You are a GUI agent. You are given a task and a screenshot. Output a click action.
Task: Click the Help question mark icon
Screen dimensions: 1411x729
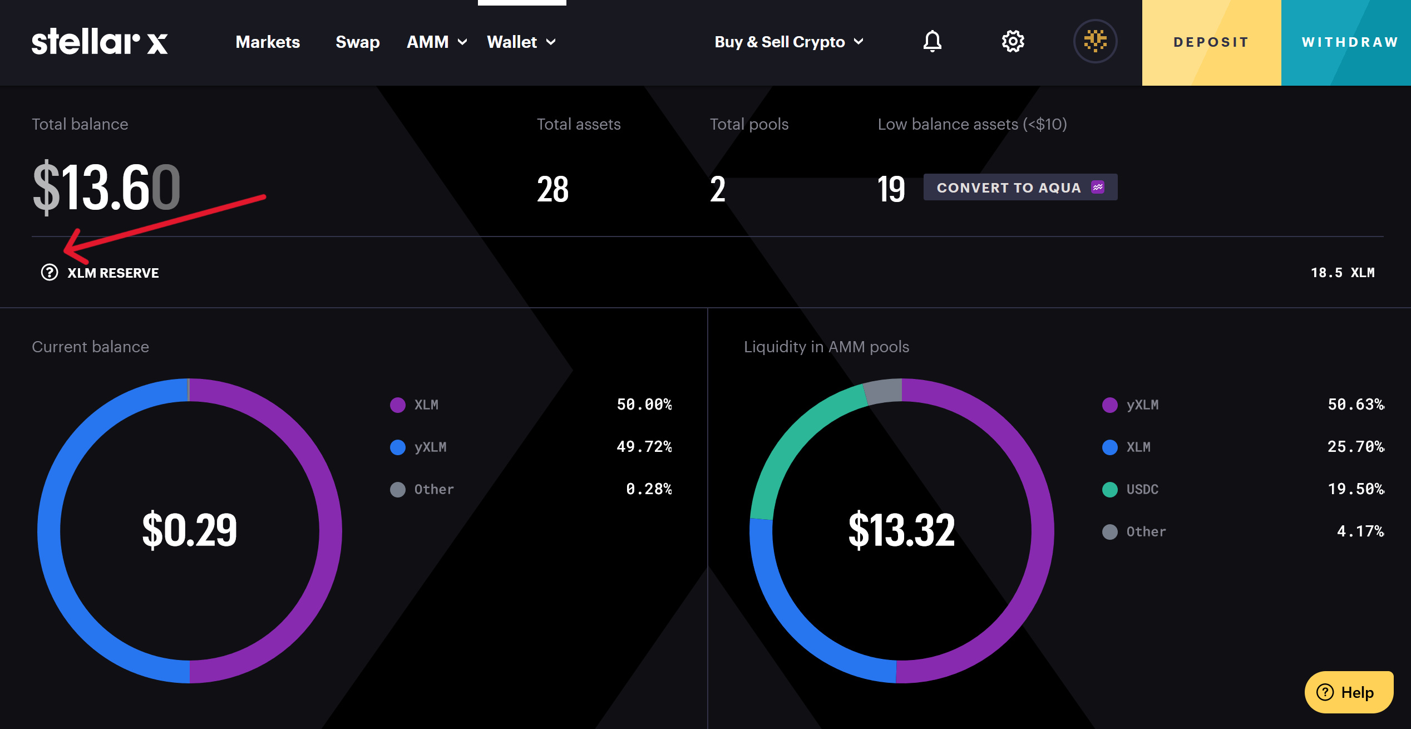click(x=1325, y=692)
